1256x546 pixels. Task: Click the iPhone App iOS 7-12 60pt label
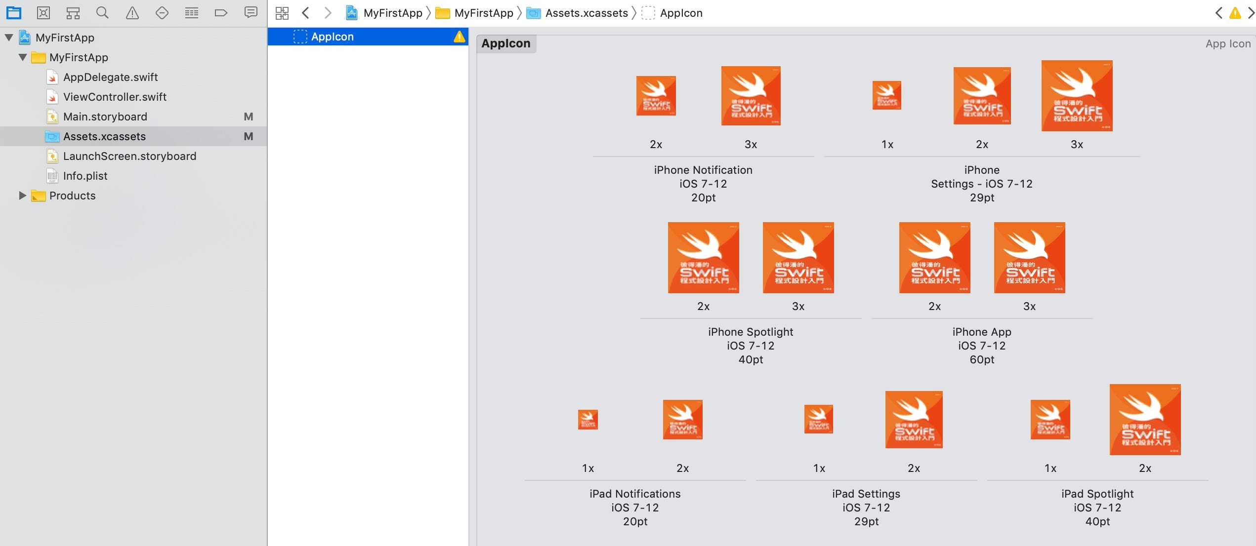click(982, 346)
